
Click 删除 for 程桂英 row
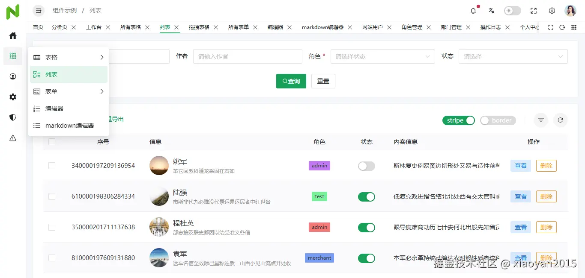coord(546,227)
